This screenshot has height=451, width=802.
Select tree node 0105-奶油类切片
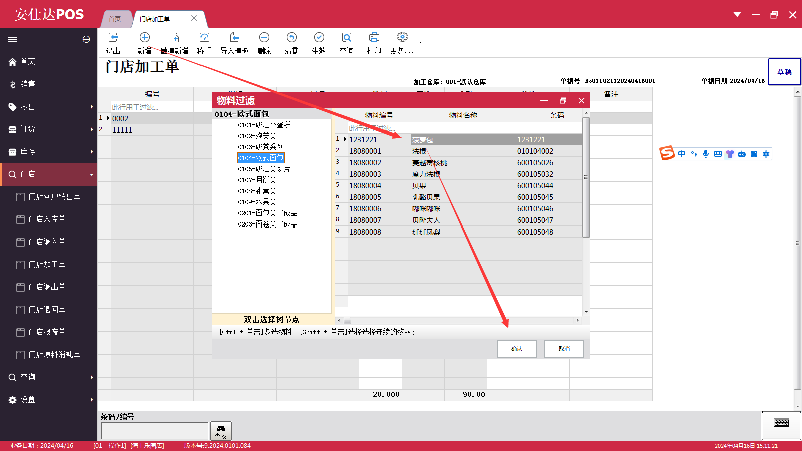[x=264, y=169]
